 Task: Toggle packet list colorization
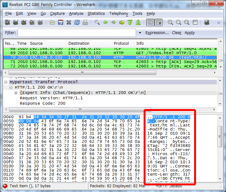[150, 23]
